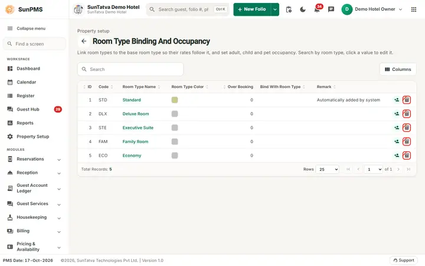The image size is (425, 266).
Task: Open notifications bell with 34 badge
Action: (317, 9)
